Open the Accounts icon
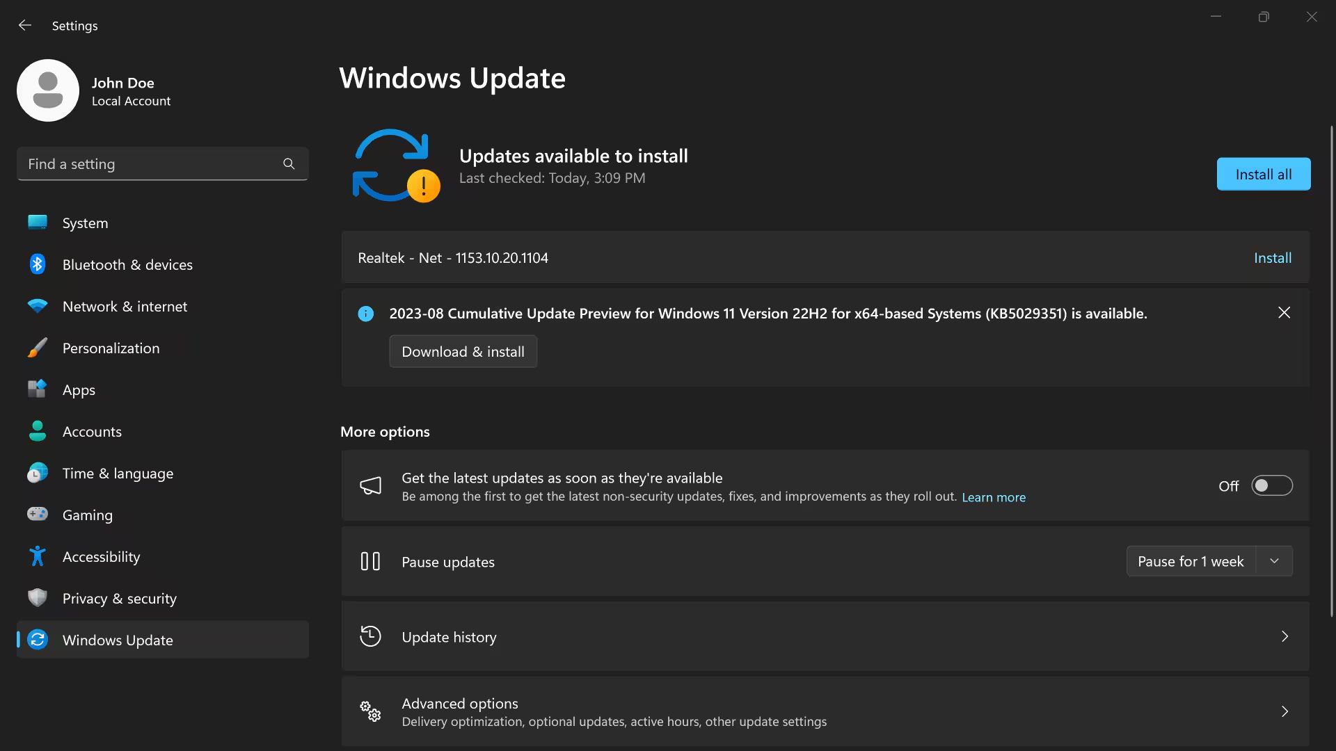 coord(36,431)
